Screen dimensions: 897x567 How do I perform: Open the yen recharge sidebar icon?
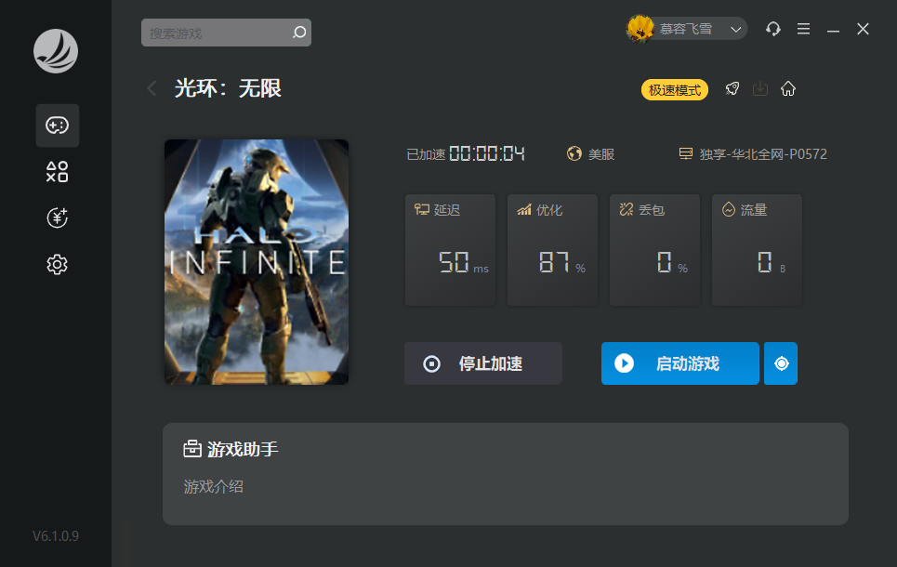click(58, 218)
